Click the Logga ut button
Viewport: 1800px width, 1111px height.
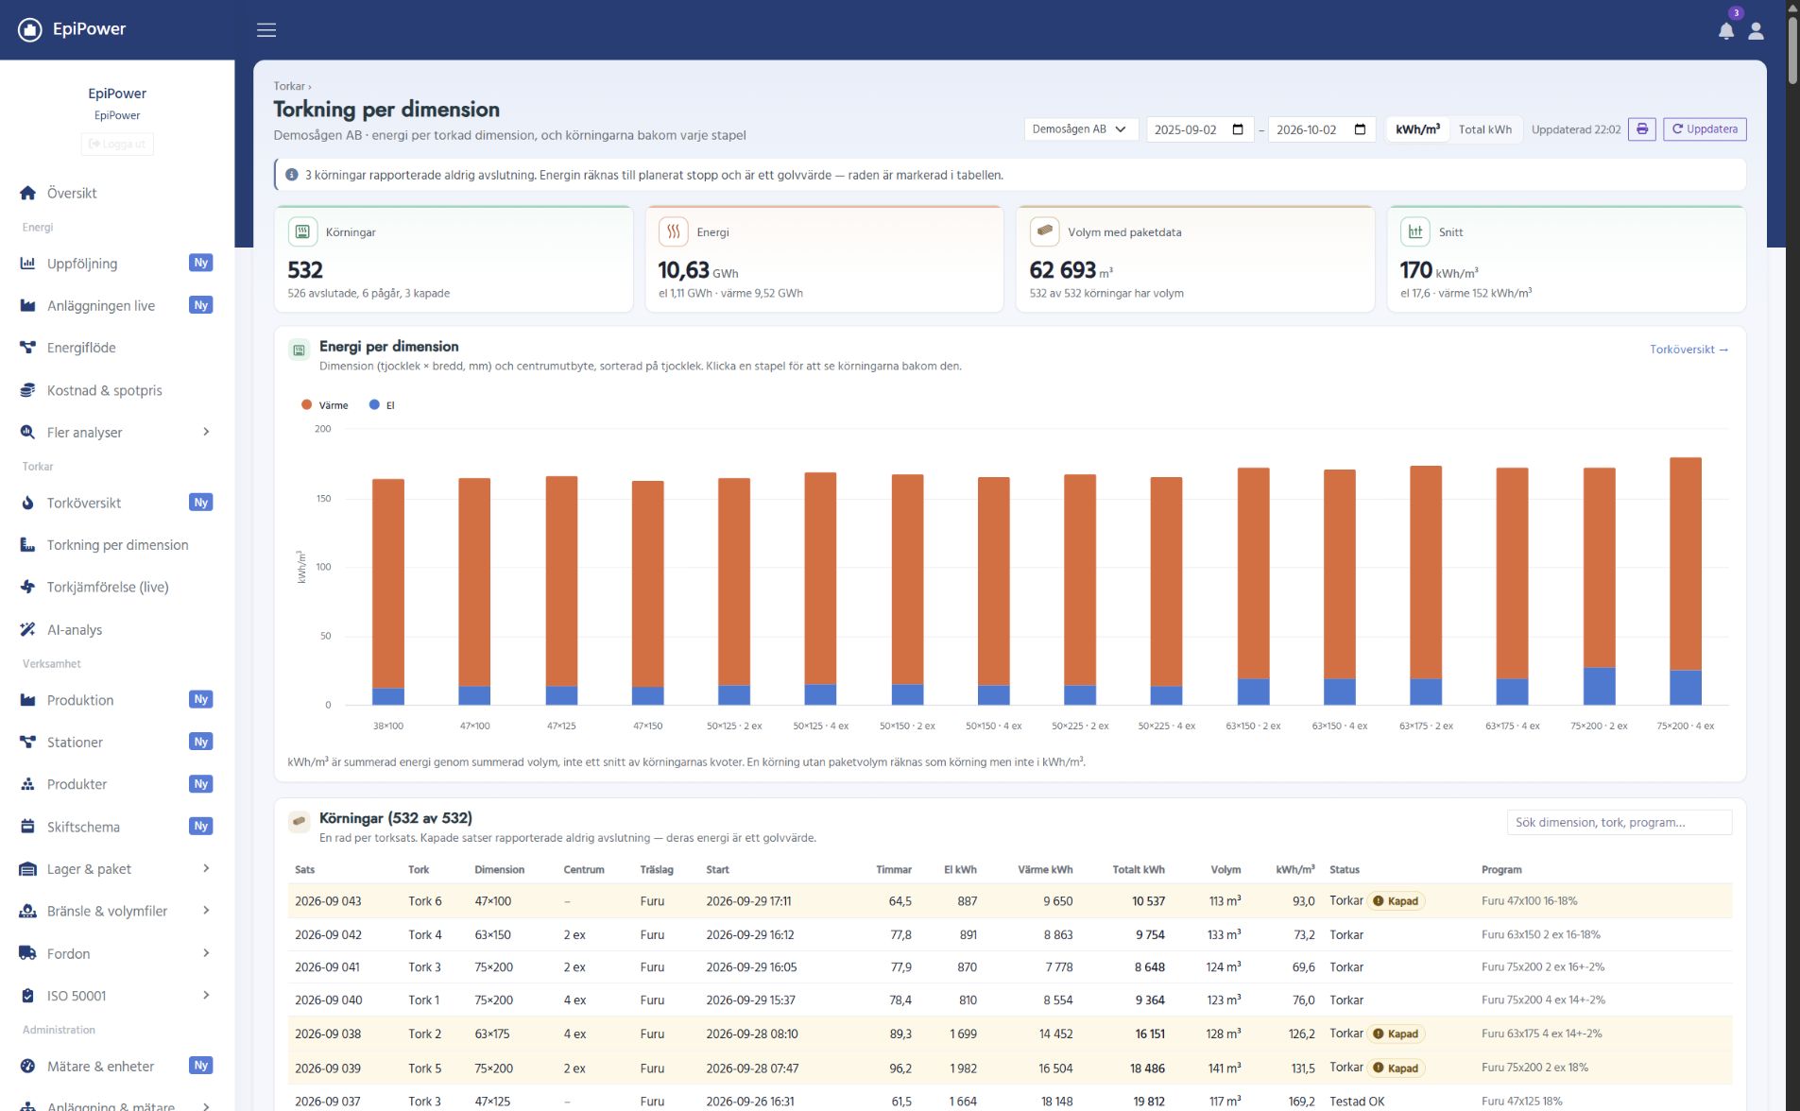click(x=117, y=144)
